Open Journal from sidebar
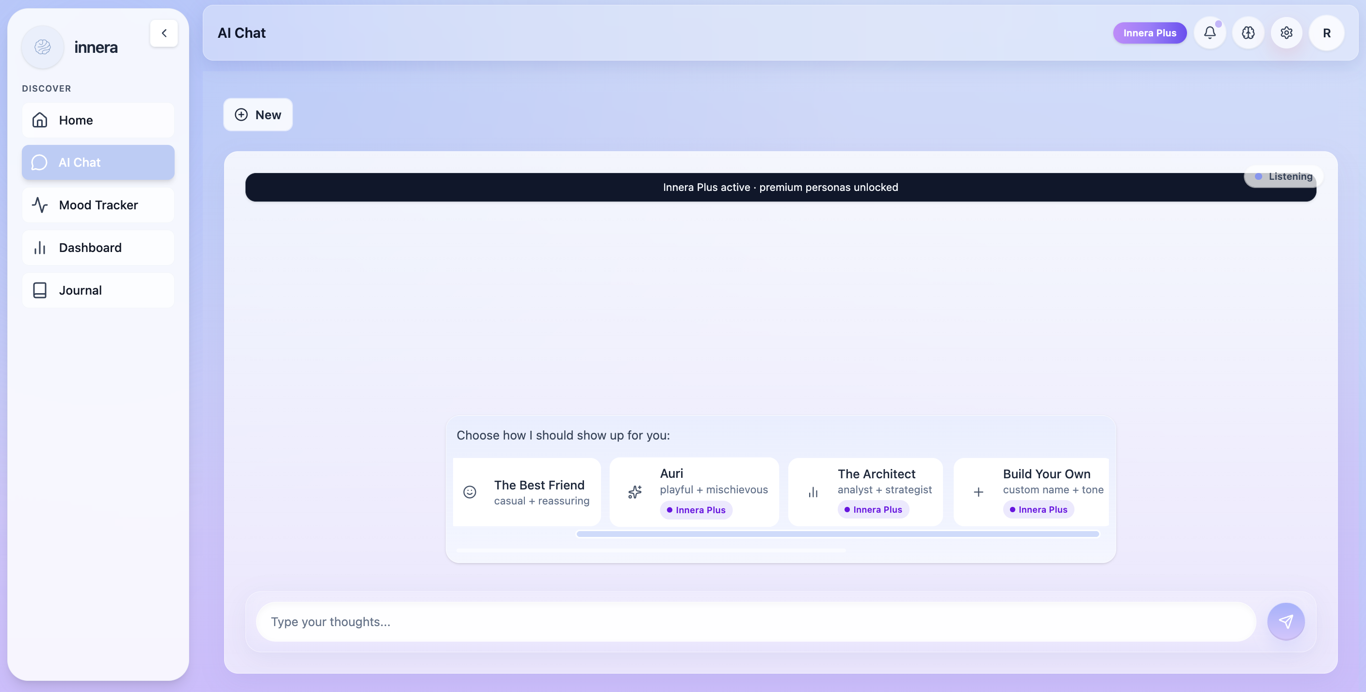 pyautogui.click(x=98, y=290)
